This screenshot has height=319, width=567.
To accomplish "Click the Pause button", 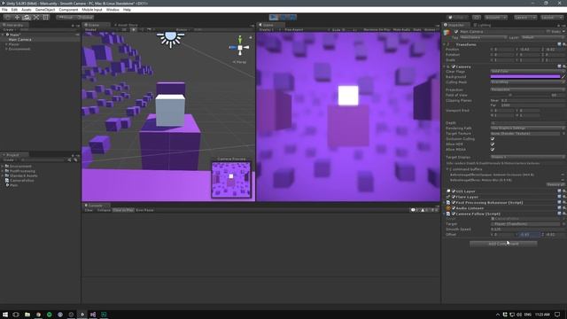I will 283,17.
